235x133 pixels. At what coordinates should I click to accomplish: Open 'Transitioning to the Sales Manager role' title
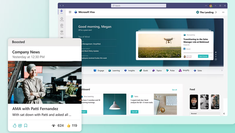pos(196,40)
